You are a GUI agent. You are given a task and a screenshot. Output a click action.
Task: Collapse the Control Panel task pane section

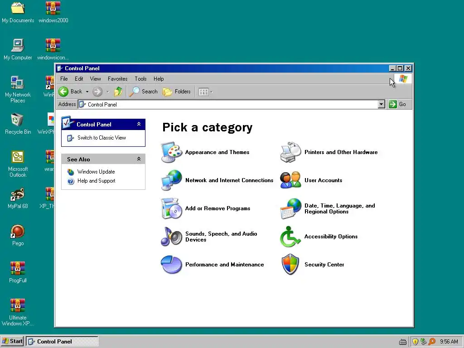pos(139,124)
